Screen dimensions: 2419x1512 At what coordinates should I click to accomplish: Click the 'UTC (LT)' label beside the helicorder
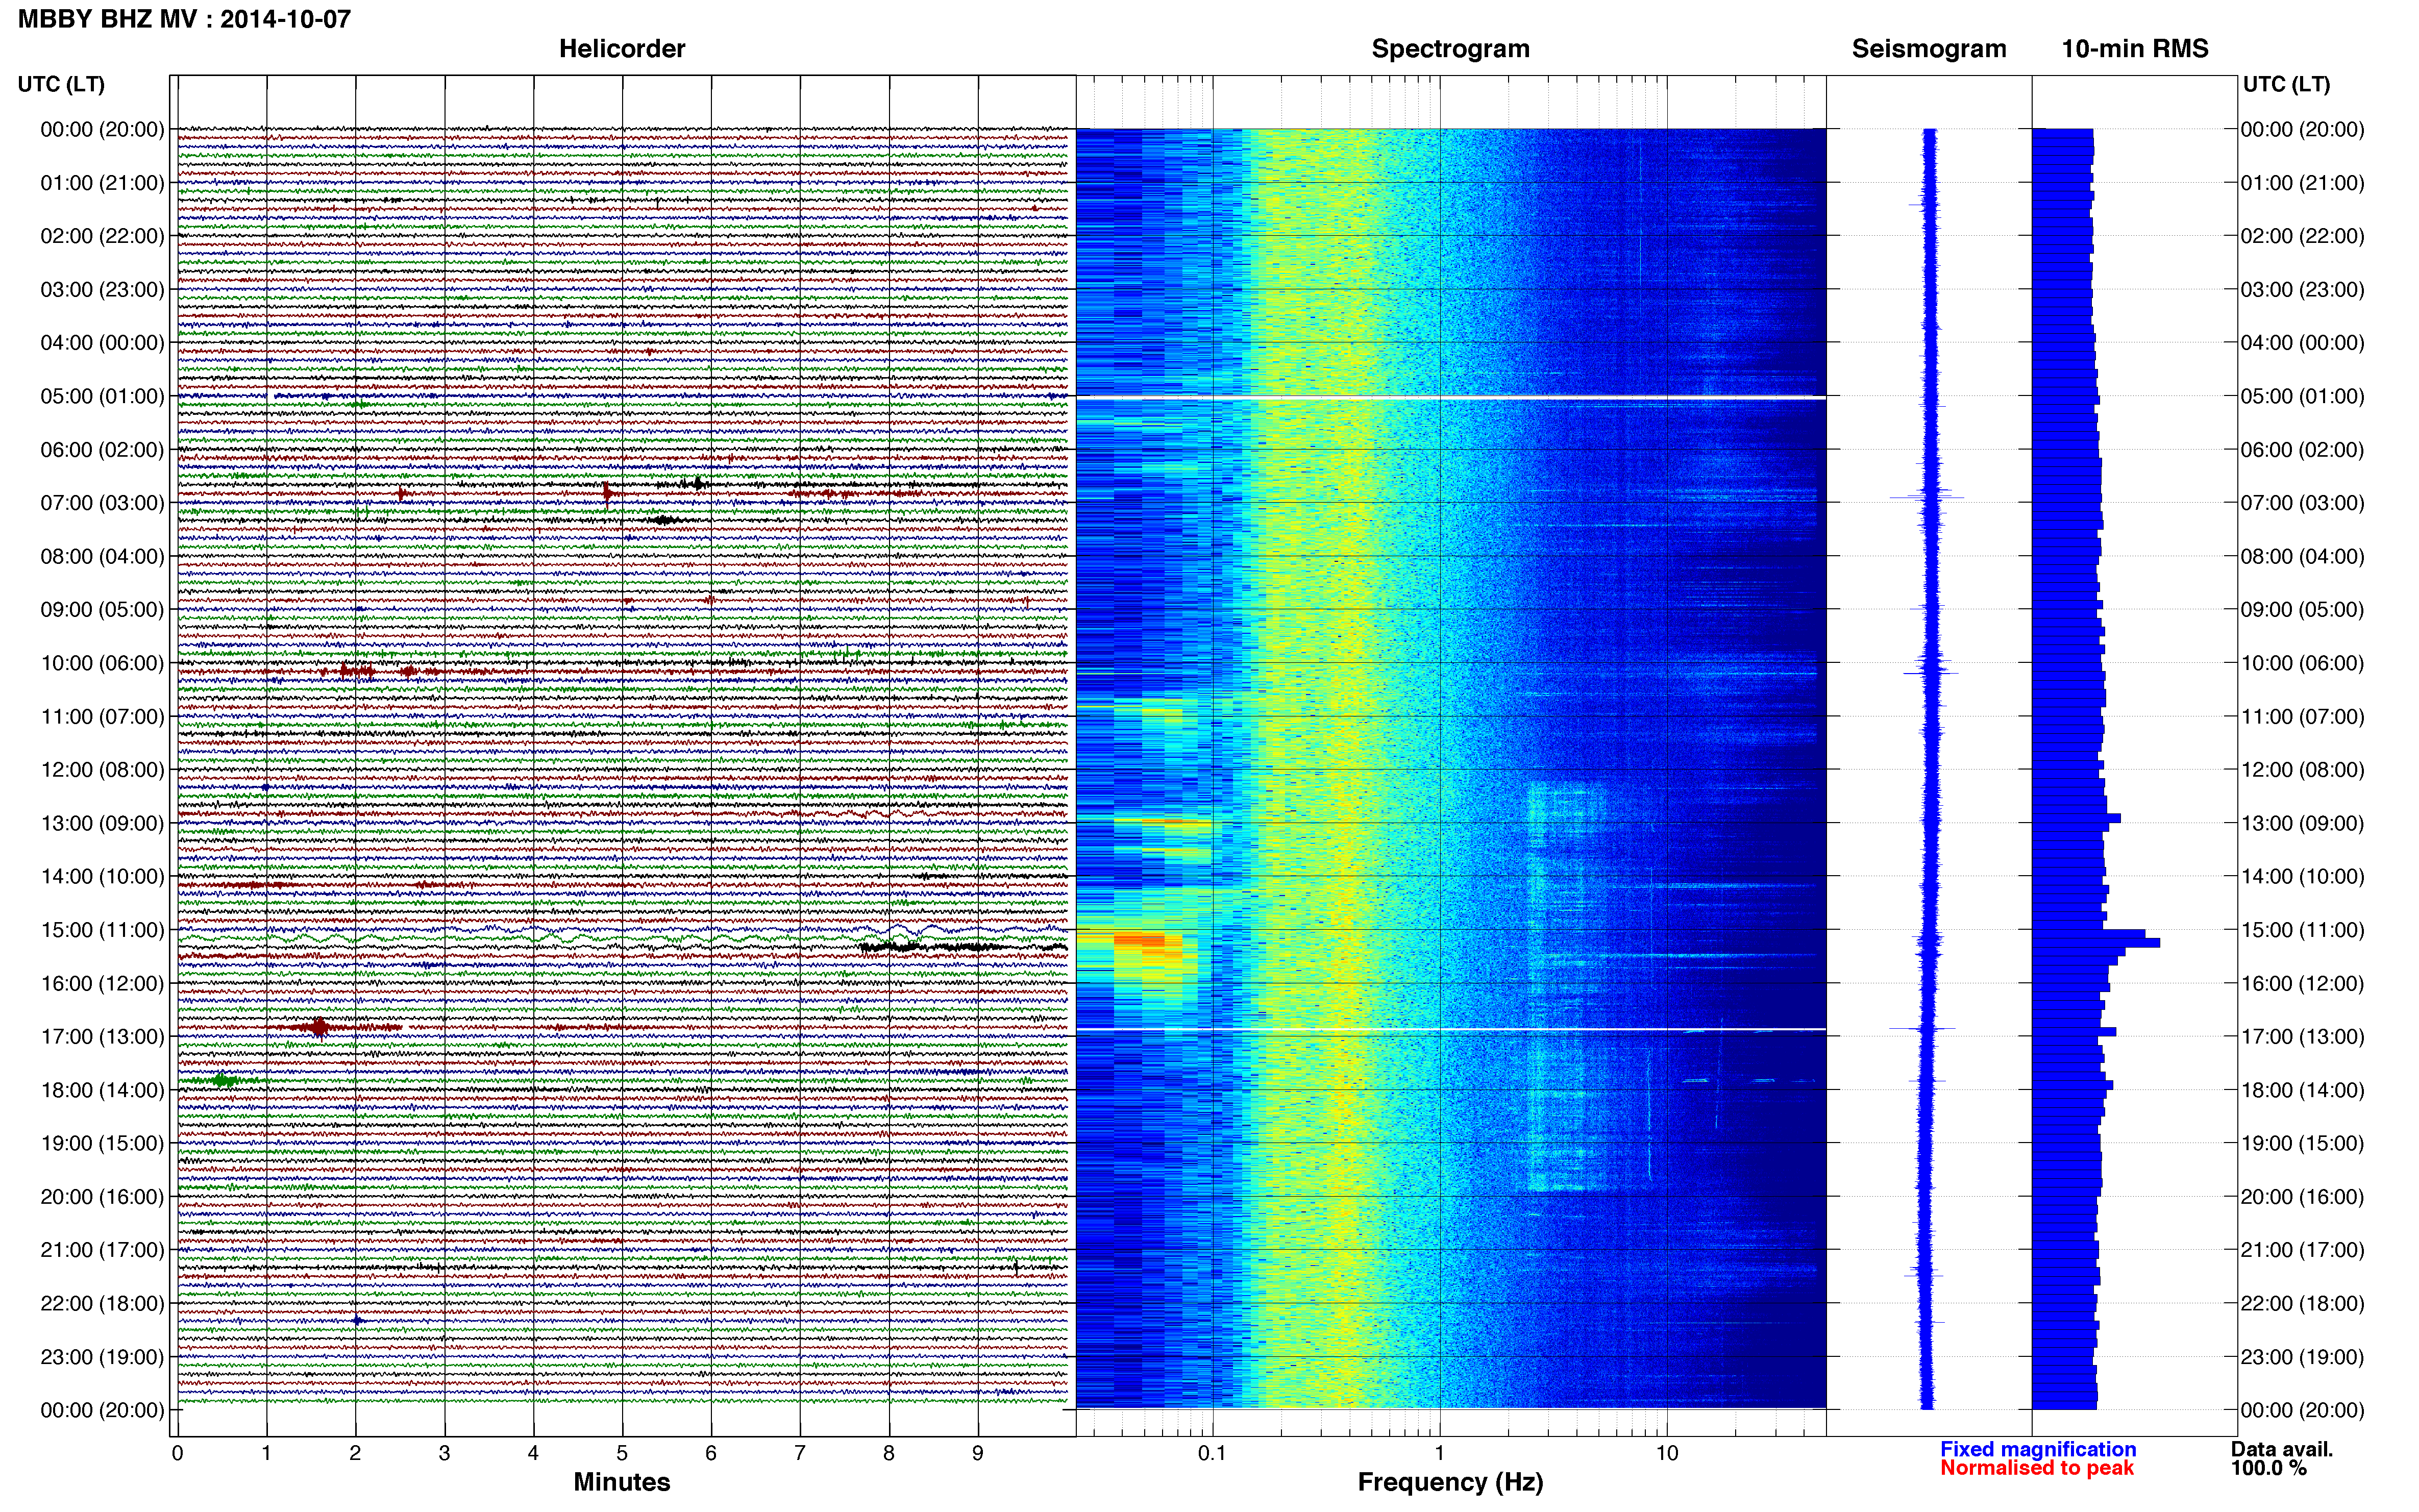point(61,84)
